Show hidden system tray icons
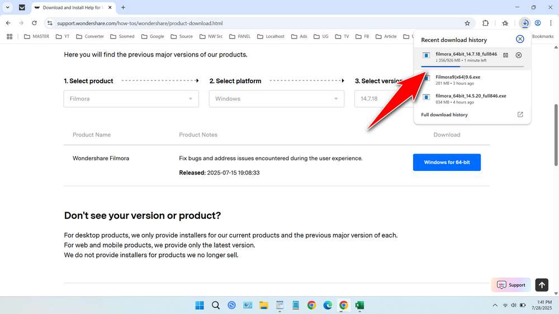This screenshot has width=559, height=314. point(495,305)
